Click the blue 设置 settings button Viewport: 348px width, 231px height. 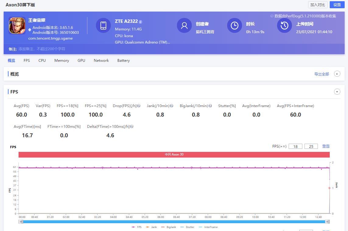pyautogui.click(x=337, y=5)
